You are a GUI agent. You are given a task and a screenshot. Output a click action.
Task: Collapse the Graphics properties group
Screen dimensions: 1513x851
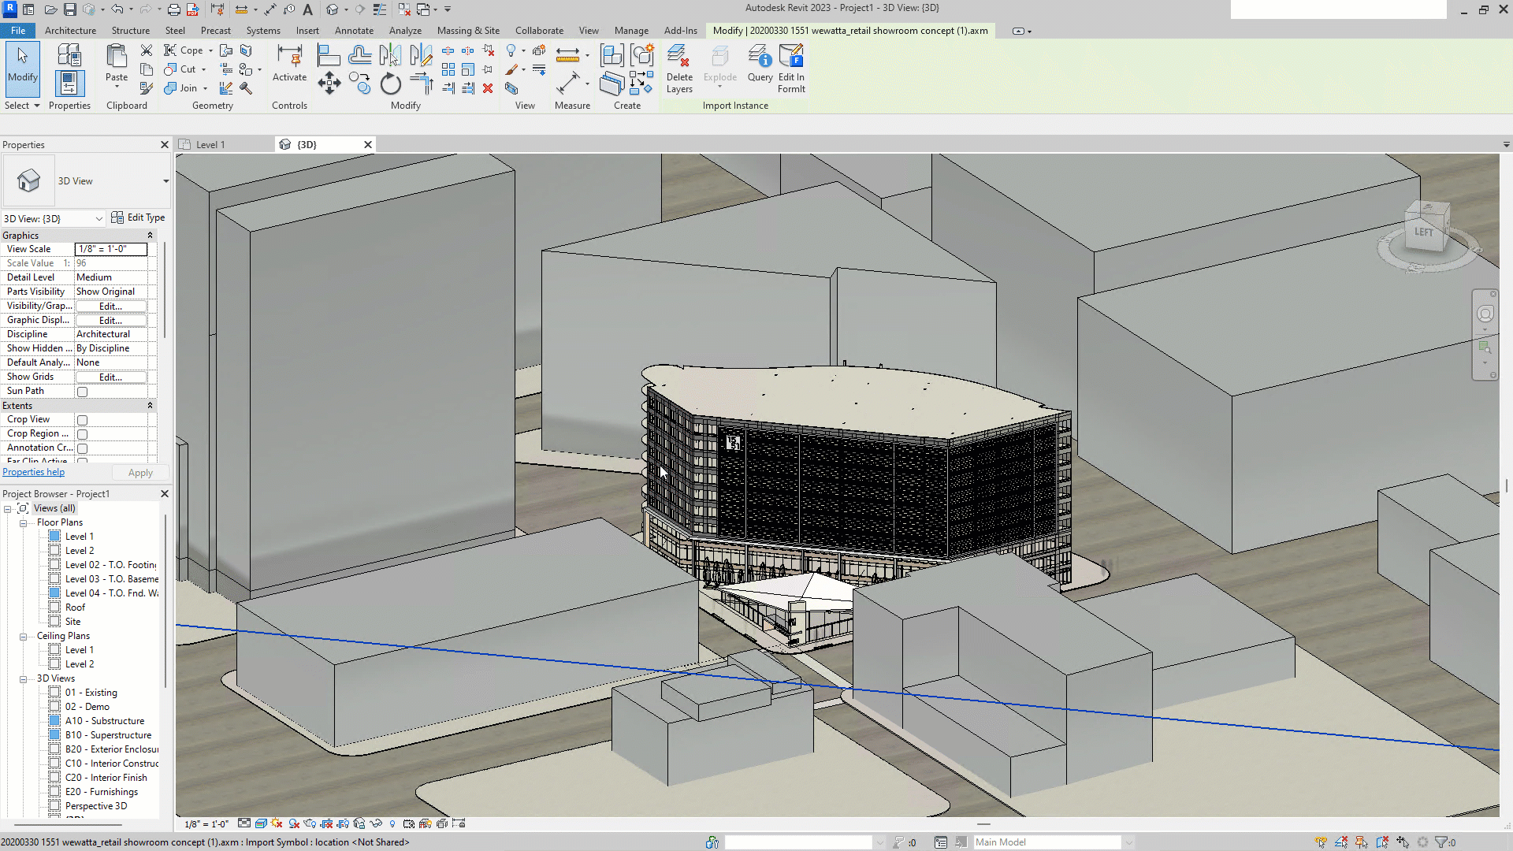tap(150, 236)
